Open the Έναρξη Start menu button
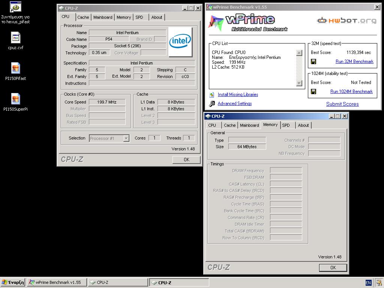This screenshot has height=288, width=384. [13, 282]
